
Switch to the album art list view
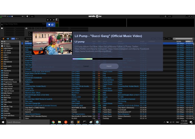[x=17, y=39]
